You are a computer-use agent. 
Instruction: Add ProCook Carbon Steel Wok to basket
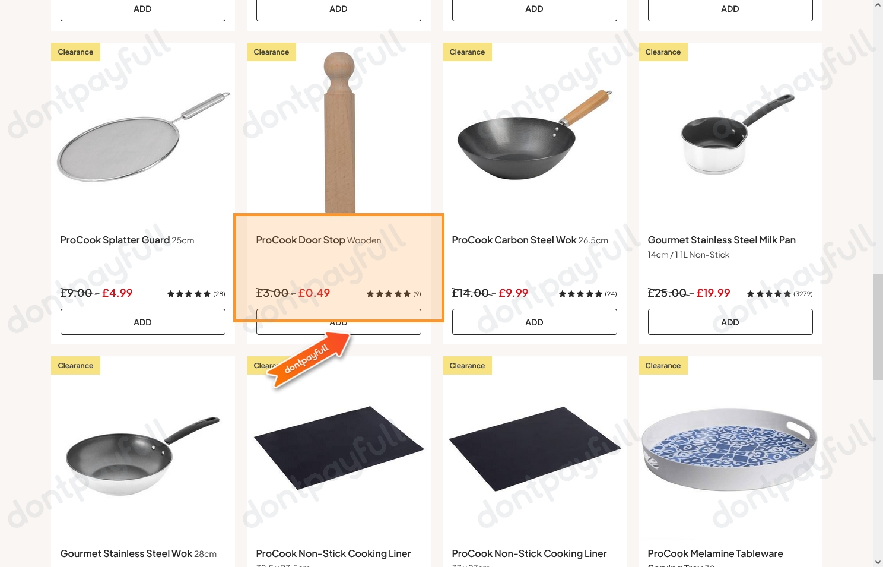(x=535, y=322)
